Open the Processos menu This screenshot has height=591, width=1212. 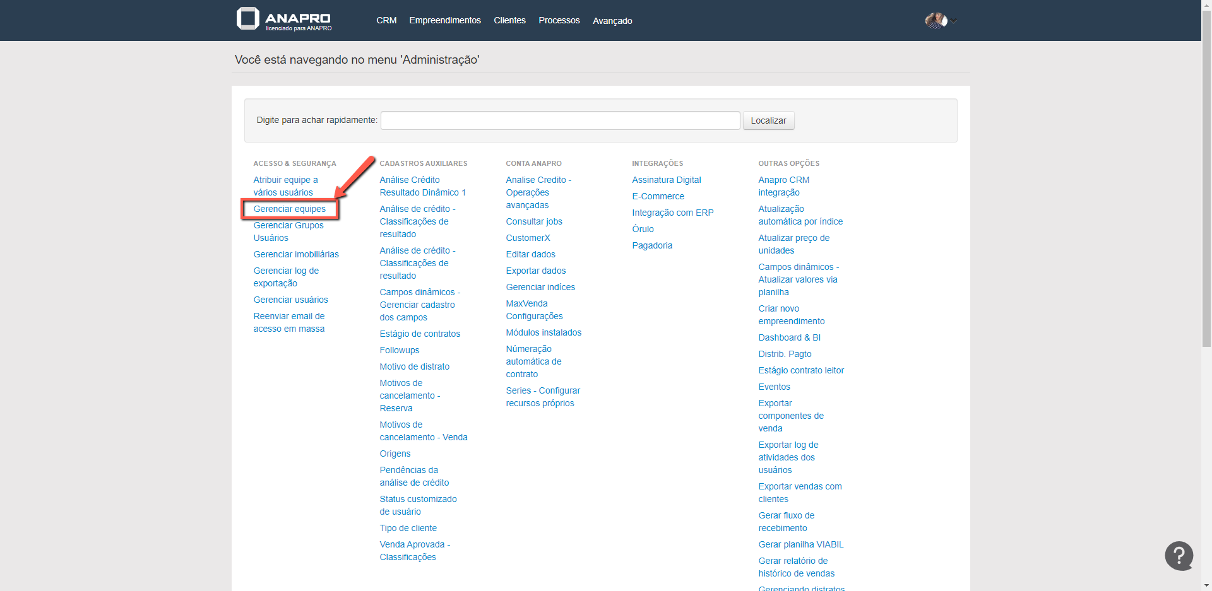click(x=559, y=21)
